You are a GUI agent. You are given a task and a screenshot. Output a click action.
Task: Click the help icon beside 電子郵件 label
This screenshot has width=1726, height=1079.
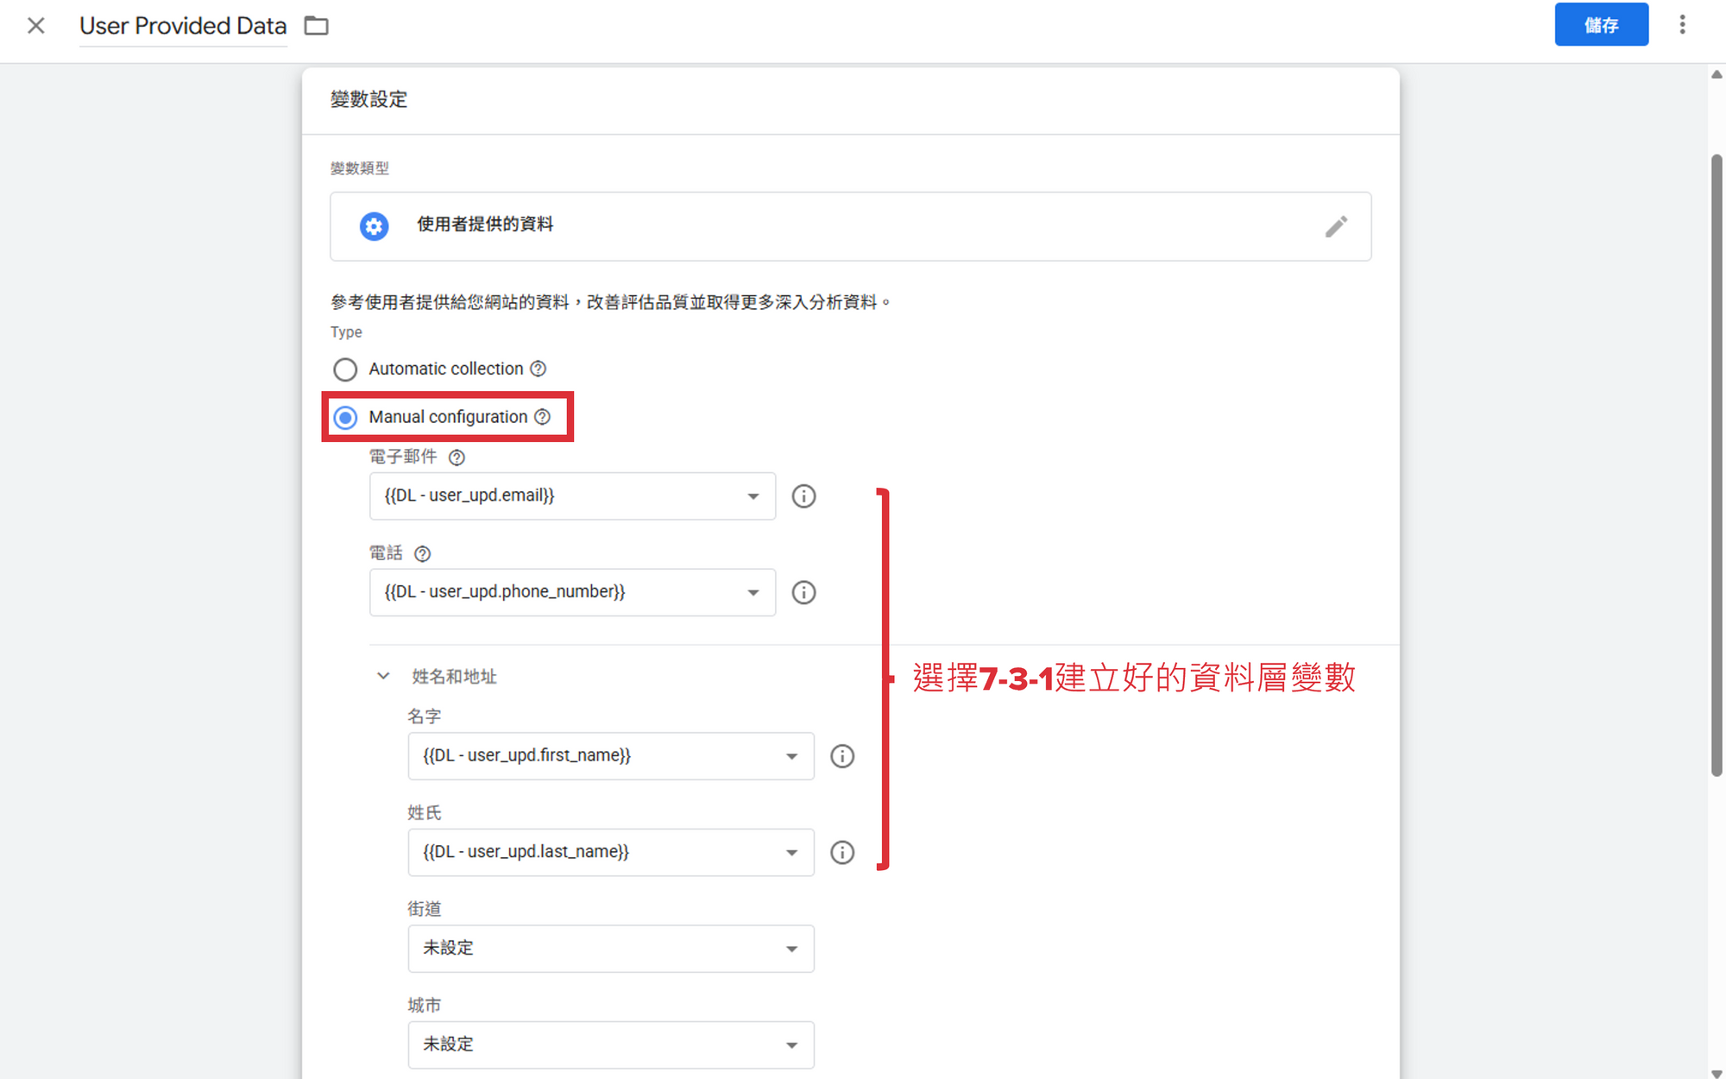click(457, 457)
